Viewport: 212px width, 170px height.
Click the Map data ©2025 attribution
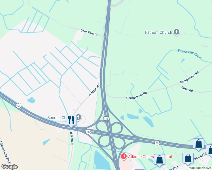[200, 168]
